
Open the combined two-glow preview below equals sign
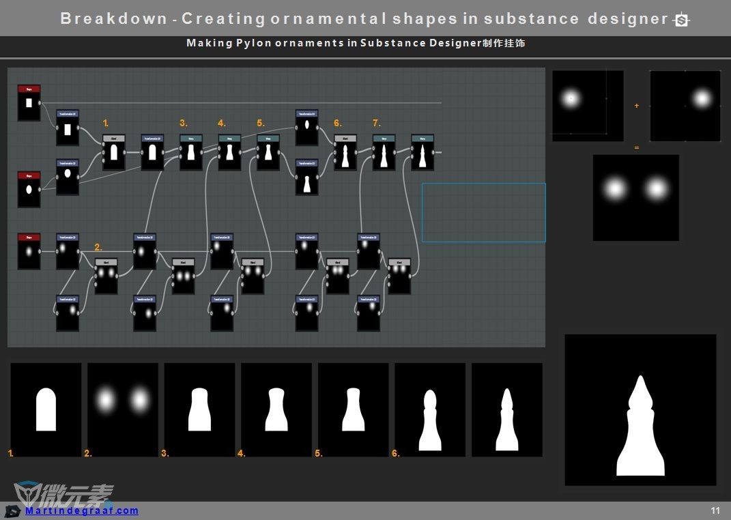[636, 198]
